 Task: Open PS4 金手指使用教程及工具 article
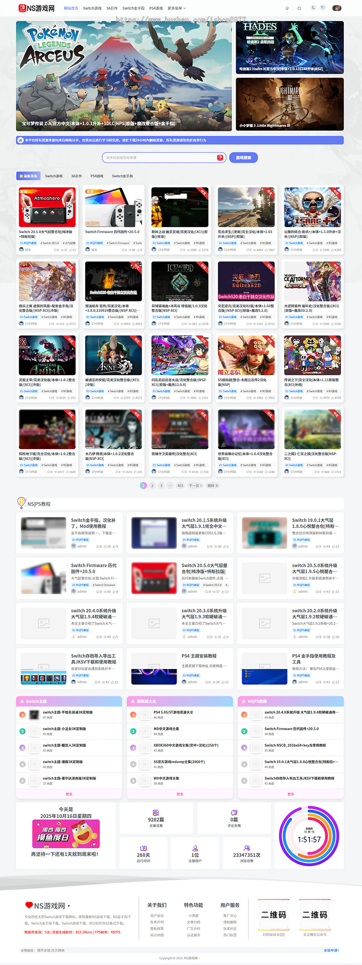click(x=314, y=659)
